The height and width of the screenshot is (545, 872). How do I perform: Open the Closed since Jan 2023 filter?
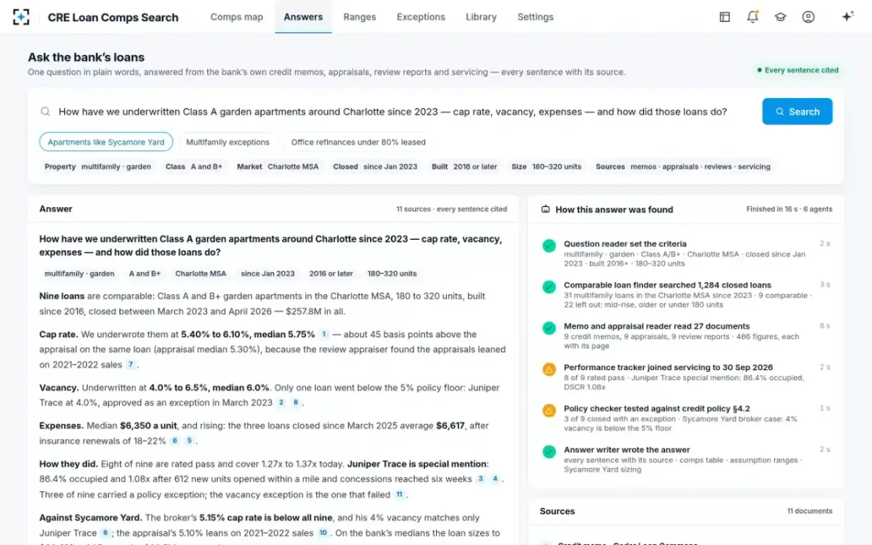pos(376,166)
